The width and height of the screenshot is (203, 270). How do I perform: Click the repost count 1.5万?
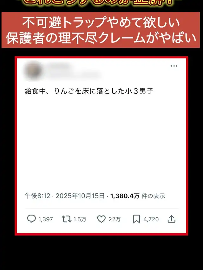pyautogui.click(x=80, y=219)
